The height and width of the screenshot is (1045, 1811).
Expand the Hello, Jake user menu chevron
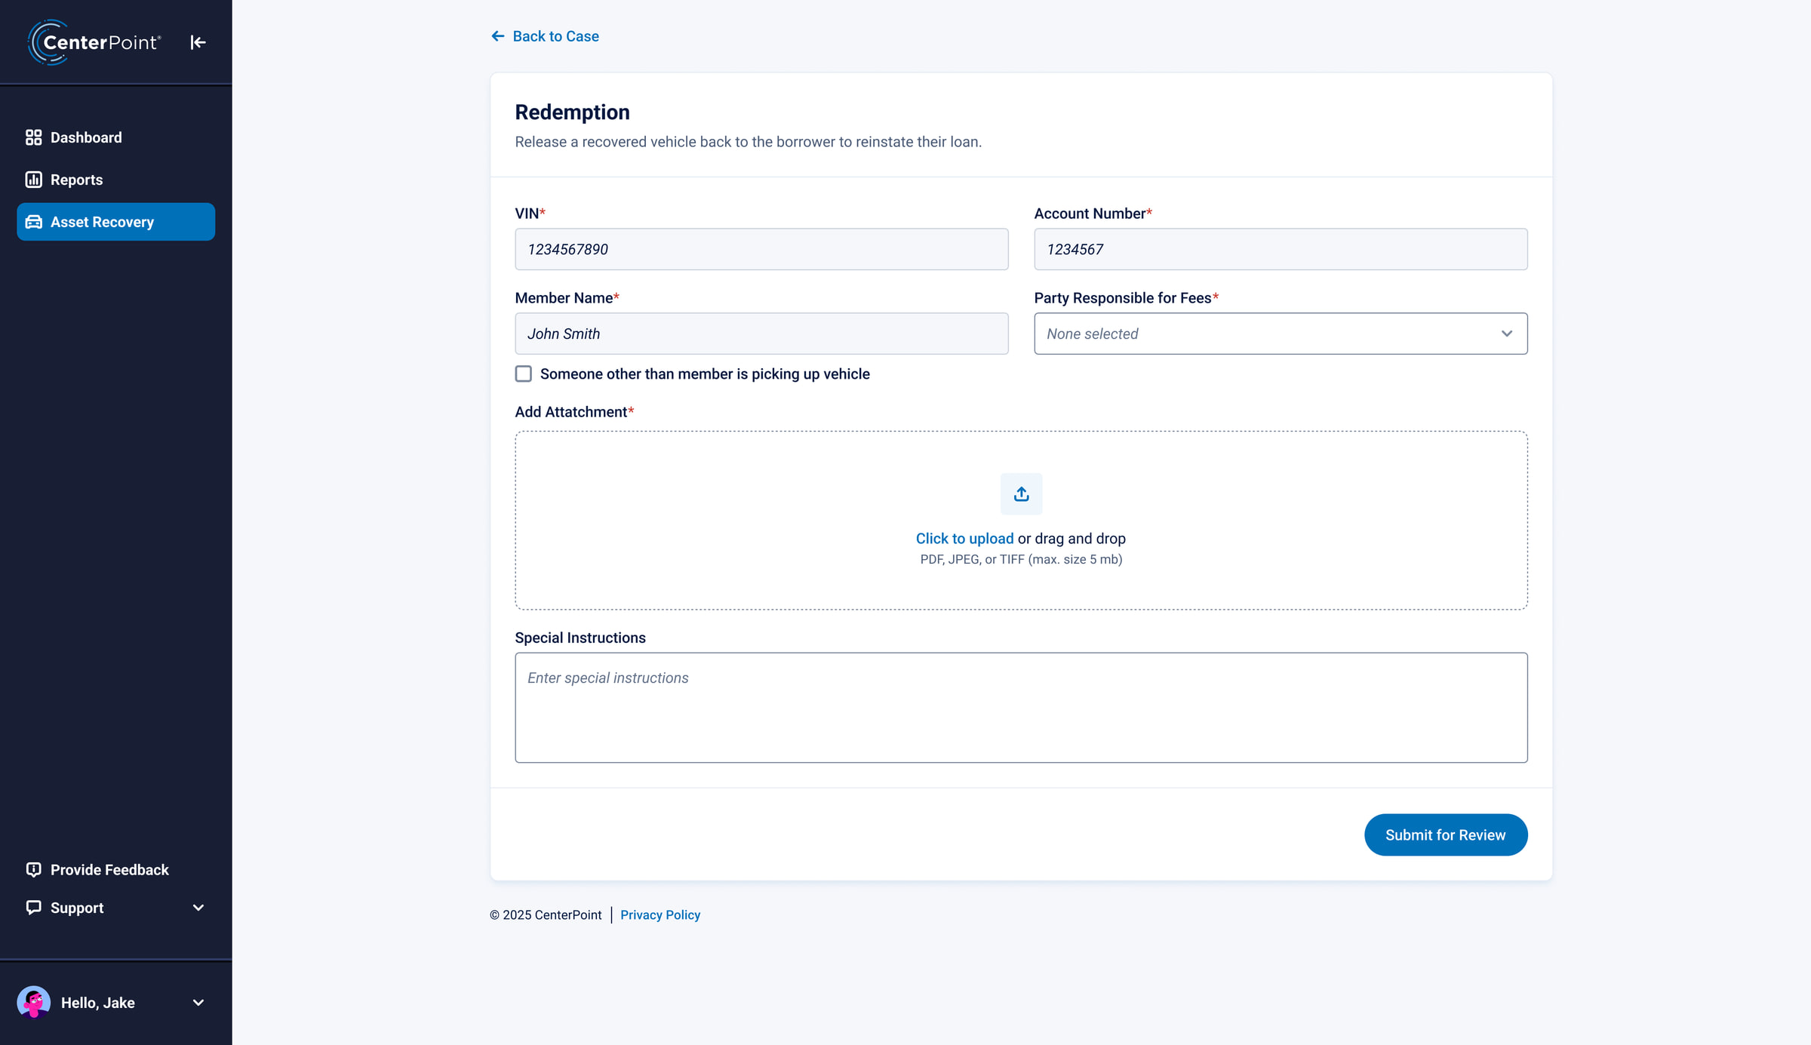click(x=198, y=1003)
